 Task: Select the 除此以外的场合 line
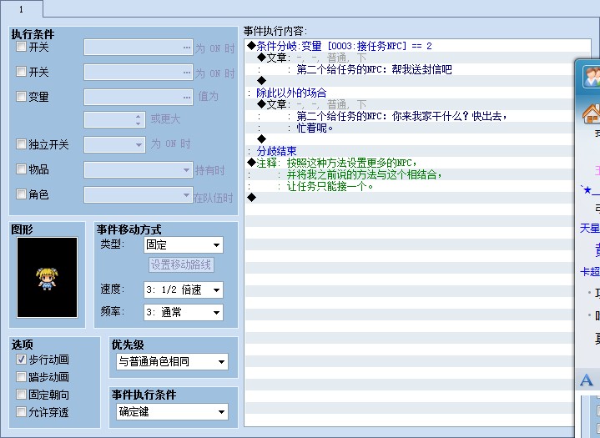pyautogui.click(x=291, y=93)
